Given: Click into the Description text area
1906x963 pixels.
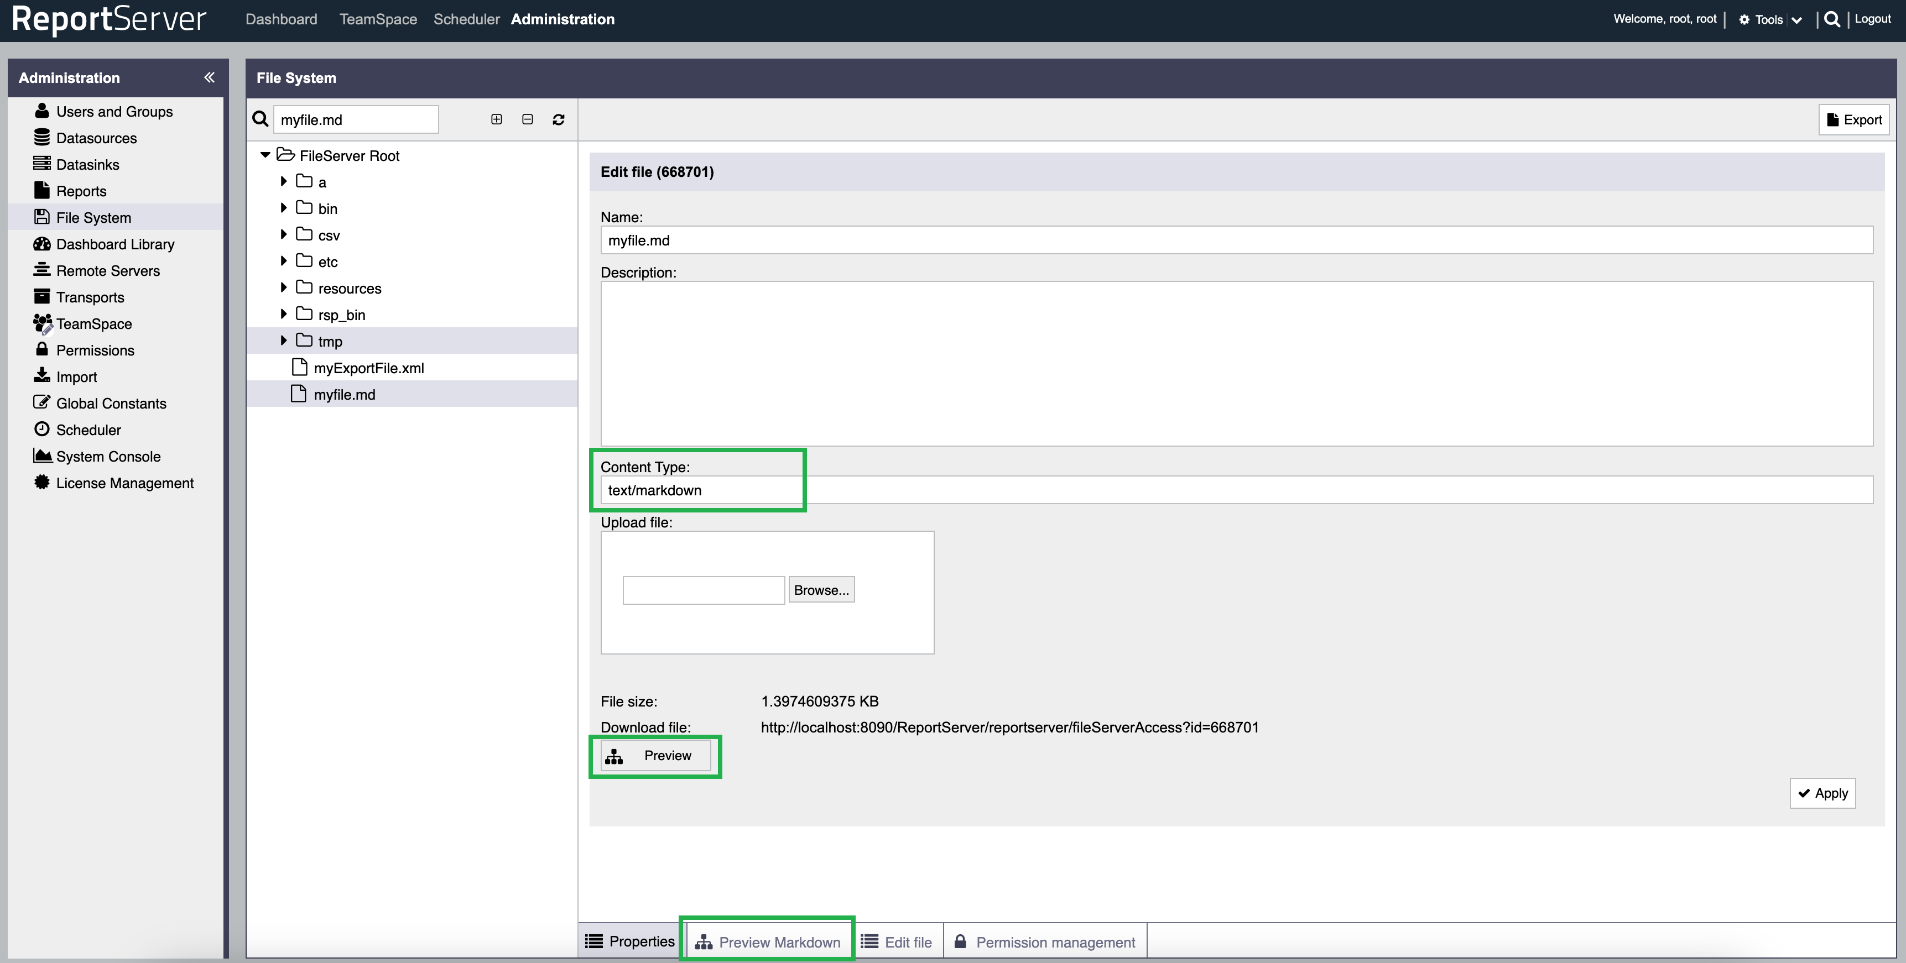Looking at the screenshot, I should coord(1236,363).
